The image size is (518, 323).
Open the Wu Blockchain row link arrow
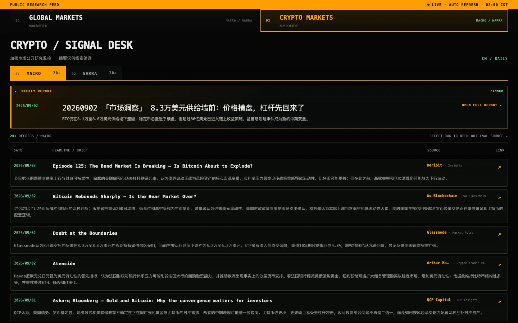pyautogui.click(x=499, y=198)
